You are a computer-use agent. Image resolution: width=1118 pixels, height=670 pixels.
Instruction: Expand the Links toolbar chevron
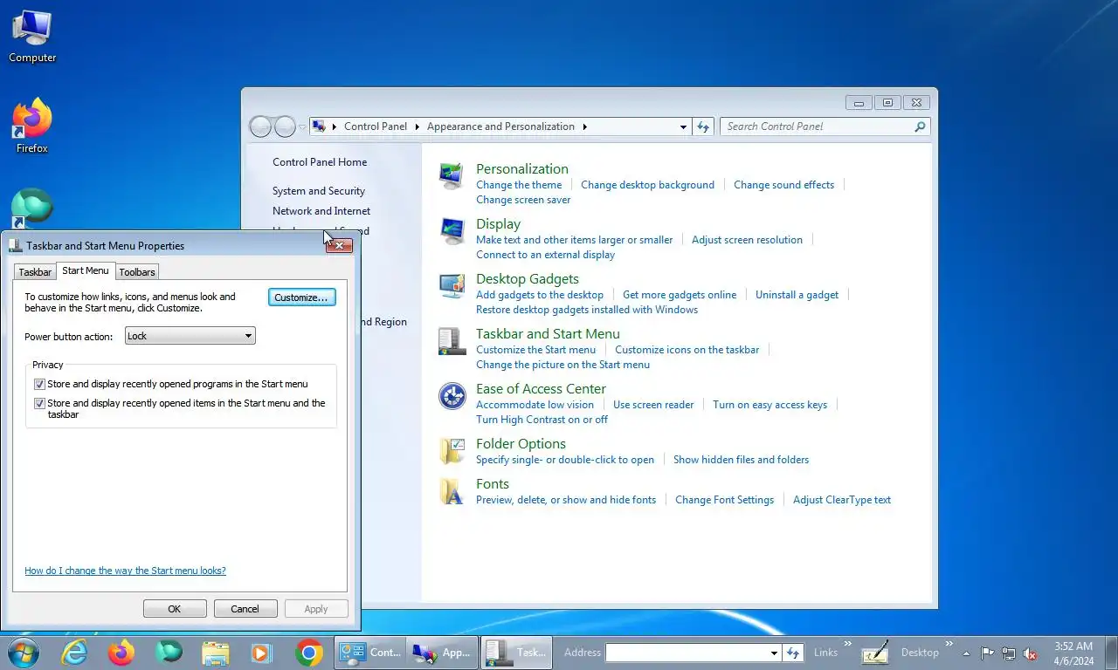[x=847, y=646]
